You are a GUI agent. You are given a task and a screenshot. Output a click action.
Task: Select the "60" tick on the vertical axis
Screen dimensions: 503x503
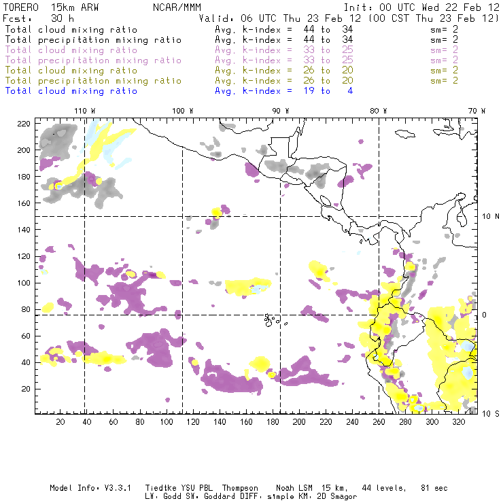coord(26,336)
